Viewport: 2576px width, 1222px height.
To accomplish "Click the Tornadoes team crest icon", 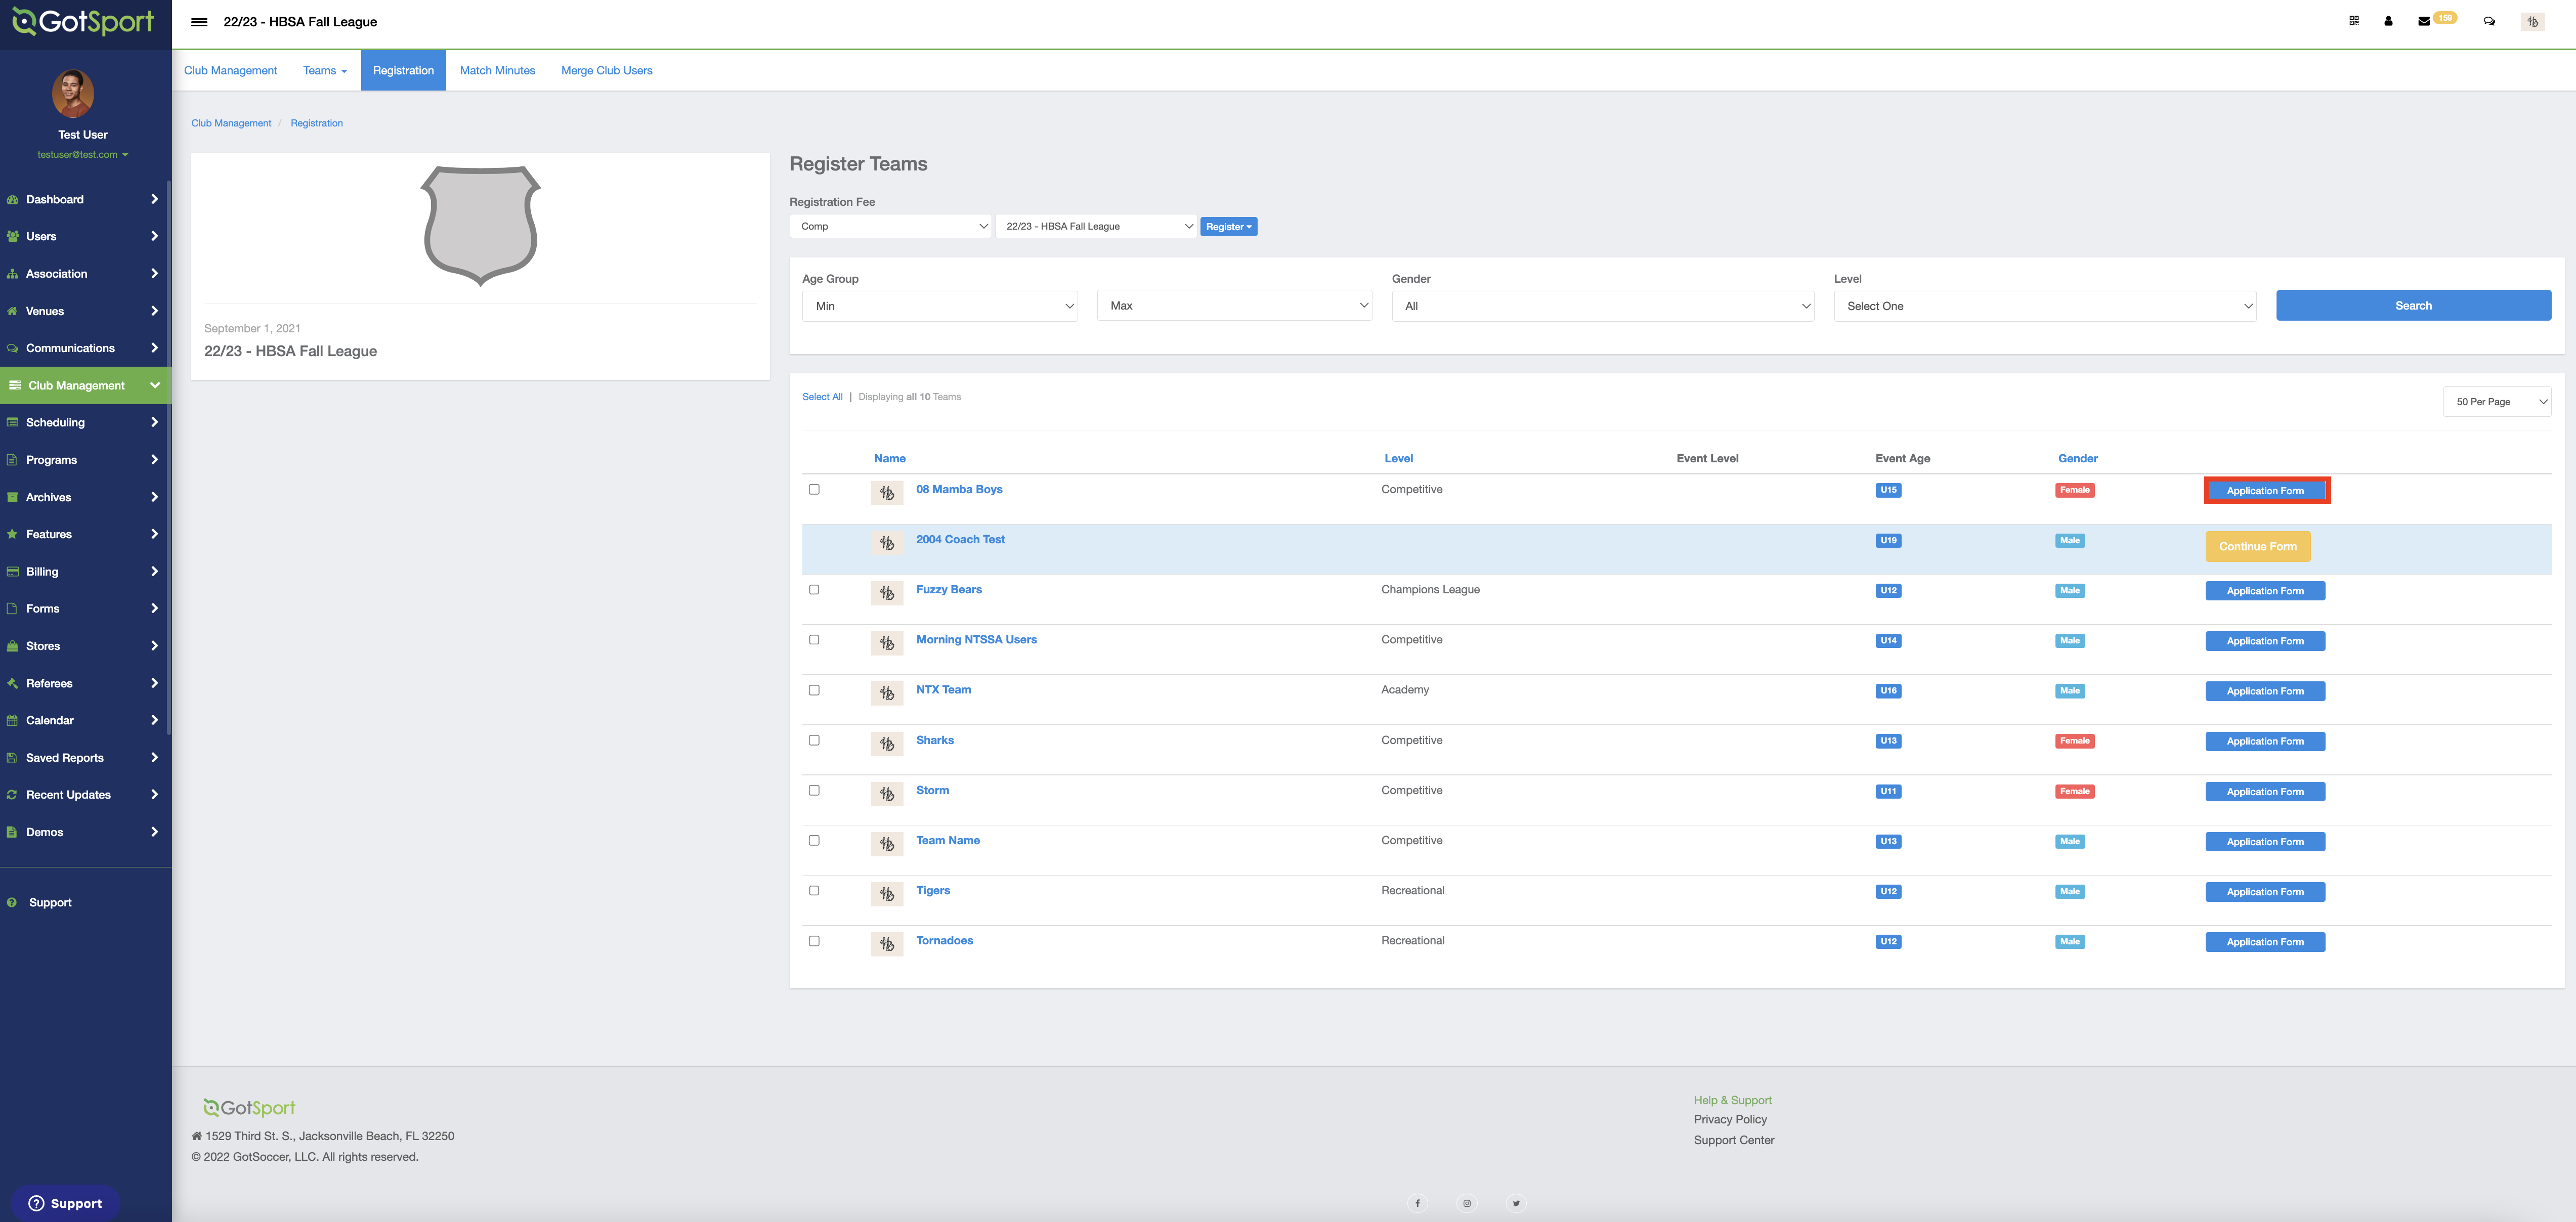I will pos(887,944).
